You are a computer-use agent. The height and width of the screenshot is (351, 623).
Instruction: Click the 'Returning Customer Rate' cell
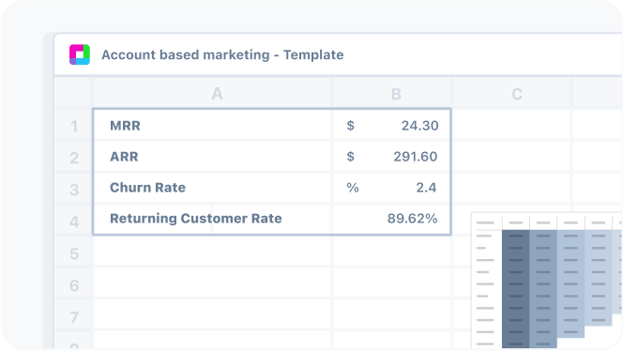[x=212, y=219]
